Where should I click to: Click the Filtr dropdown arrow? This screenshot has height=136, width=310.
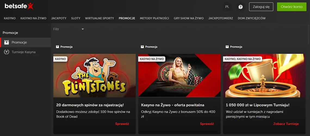coord(83,29)
